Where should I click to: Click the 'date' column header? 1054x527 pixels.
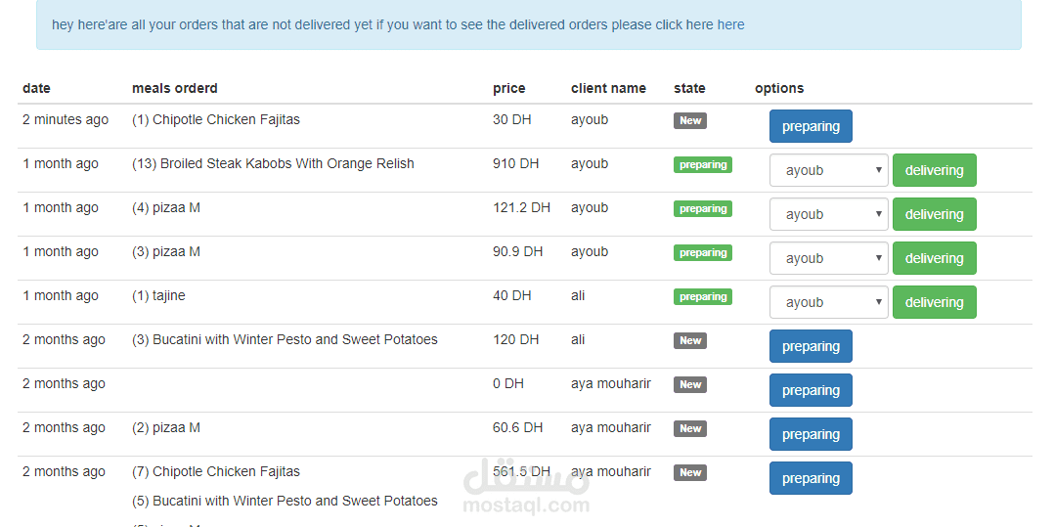coord(36,88)
